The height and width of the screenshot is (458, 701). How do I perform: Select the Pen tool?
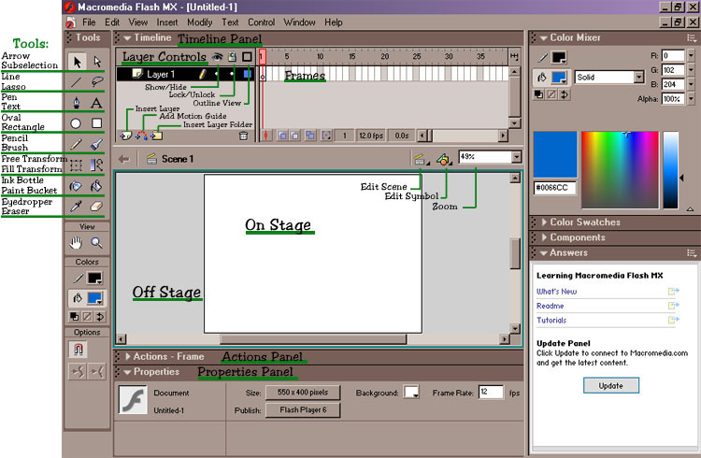[x=77, y=103]
